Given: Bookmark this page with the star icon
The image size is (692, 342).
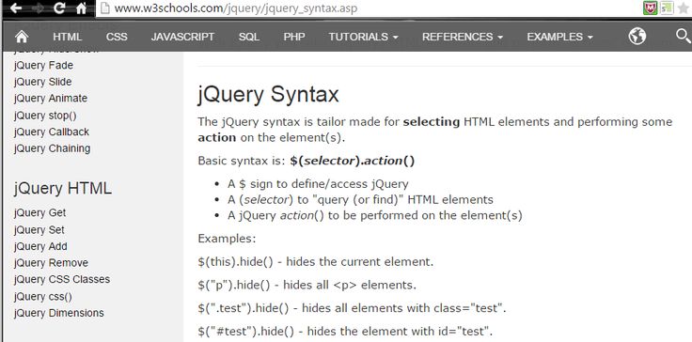Looking at the screenshot, I should coord(684,8).
